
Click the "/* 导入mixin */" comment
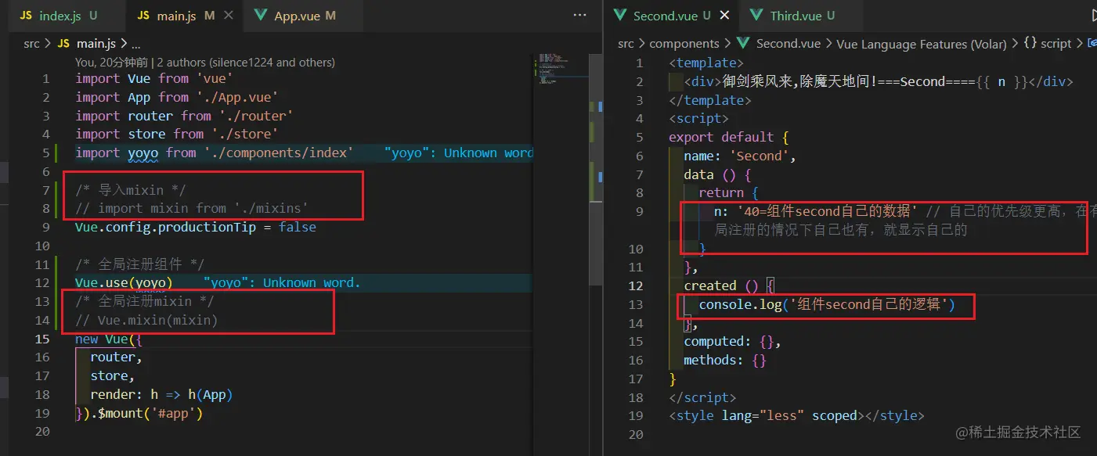[x=131, y=190]
